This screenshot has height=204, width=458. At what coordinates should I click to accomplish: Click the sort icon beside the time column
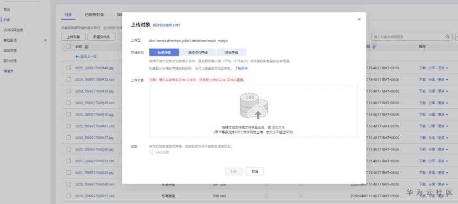point(374,47)
